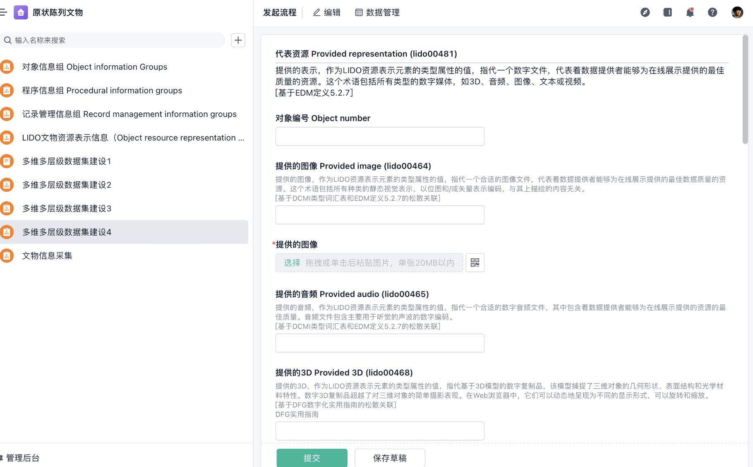
Task: Toggle the hamburger sidebar menu
Action: click(4, 12)
